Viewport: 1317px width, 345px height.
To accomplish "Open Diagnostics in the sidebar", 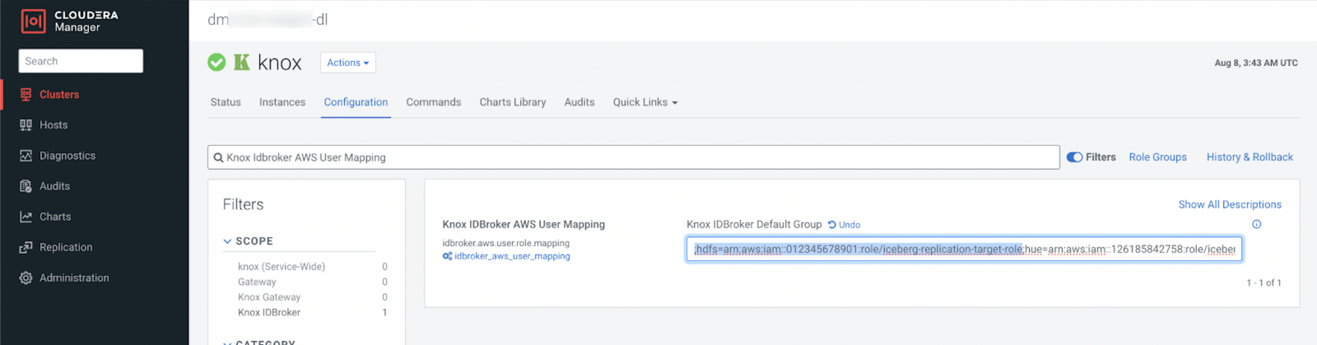I will point(67,155).
